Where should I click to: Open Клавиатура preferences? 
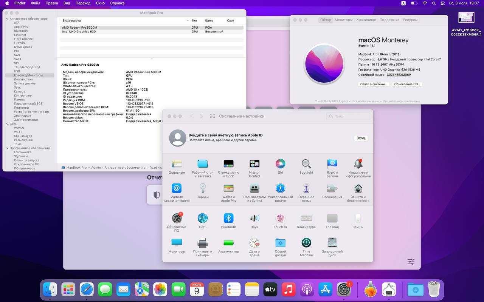pyautogui.click(x=306, y=218)
